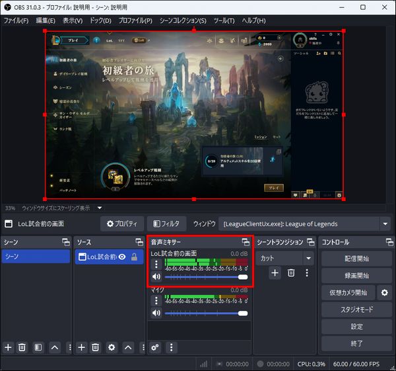Add a new source with plus icon
This screenshot has width=396, height=371.
(81, 347)
